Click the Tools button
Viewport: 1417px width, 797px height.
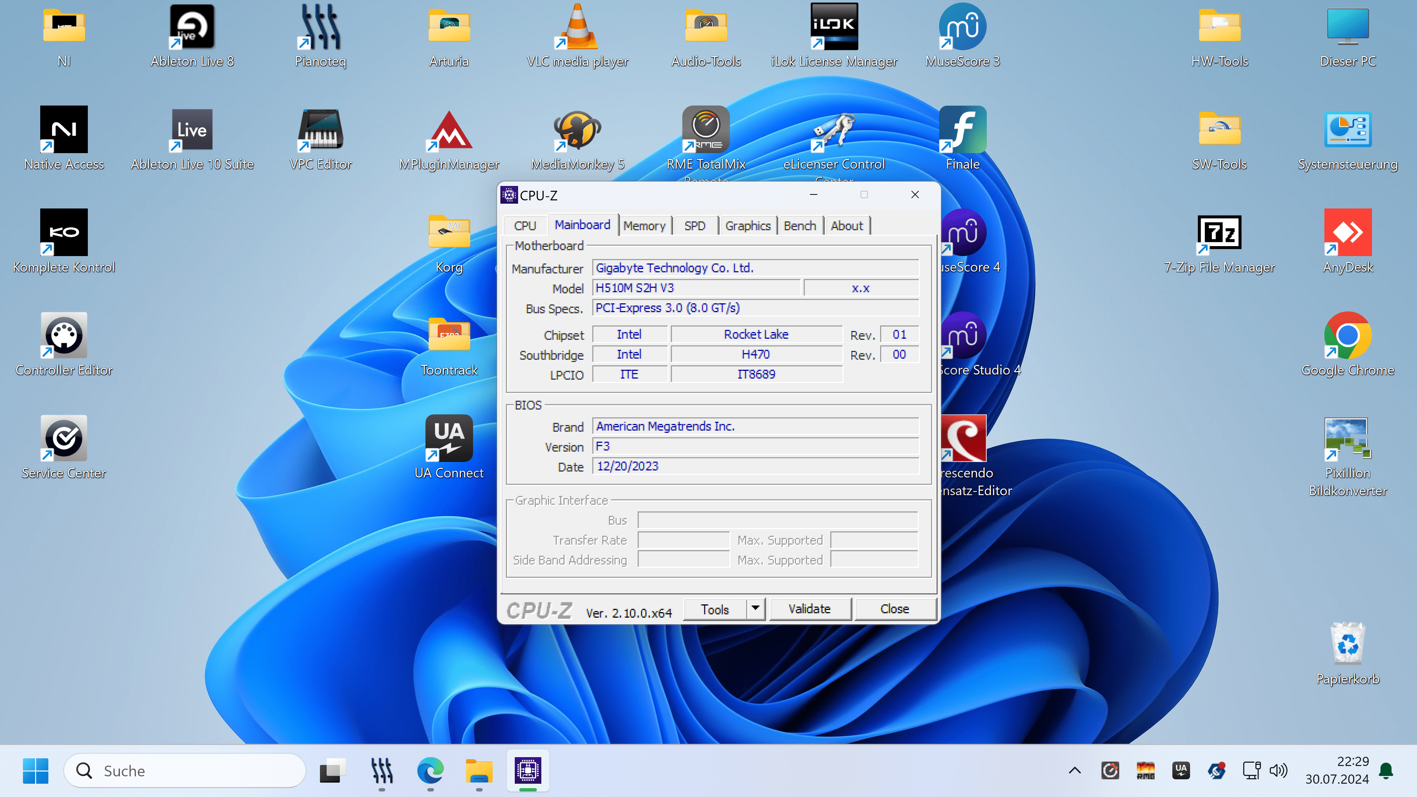tap(714, 609)
